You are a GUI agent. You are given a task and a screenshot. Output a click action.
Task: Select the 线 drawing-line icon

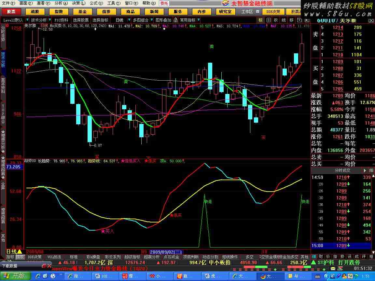284,20
